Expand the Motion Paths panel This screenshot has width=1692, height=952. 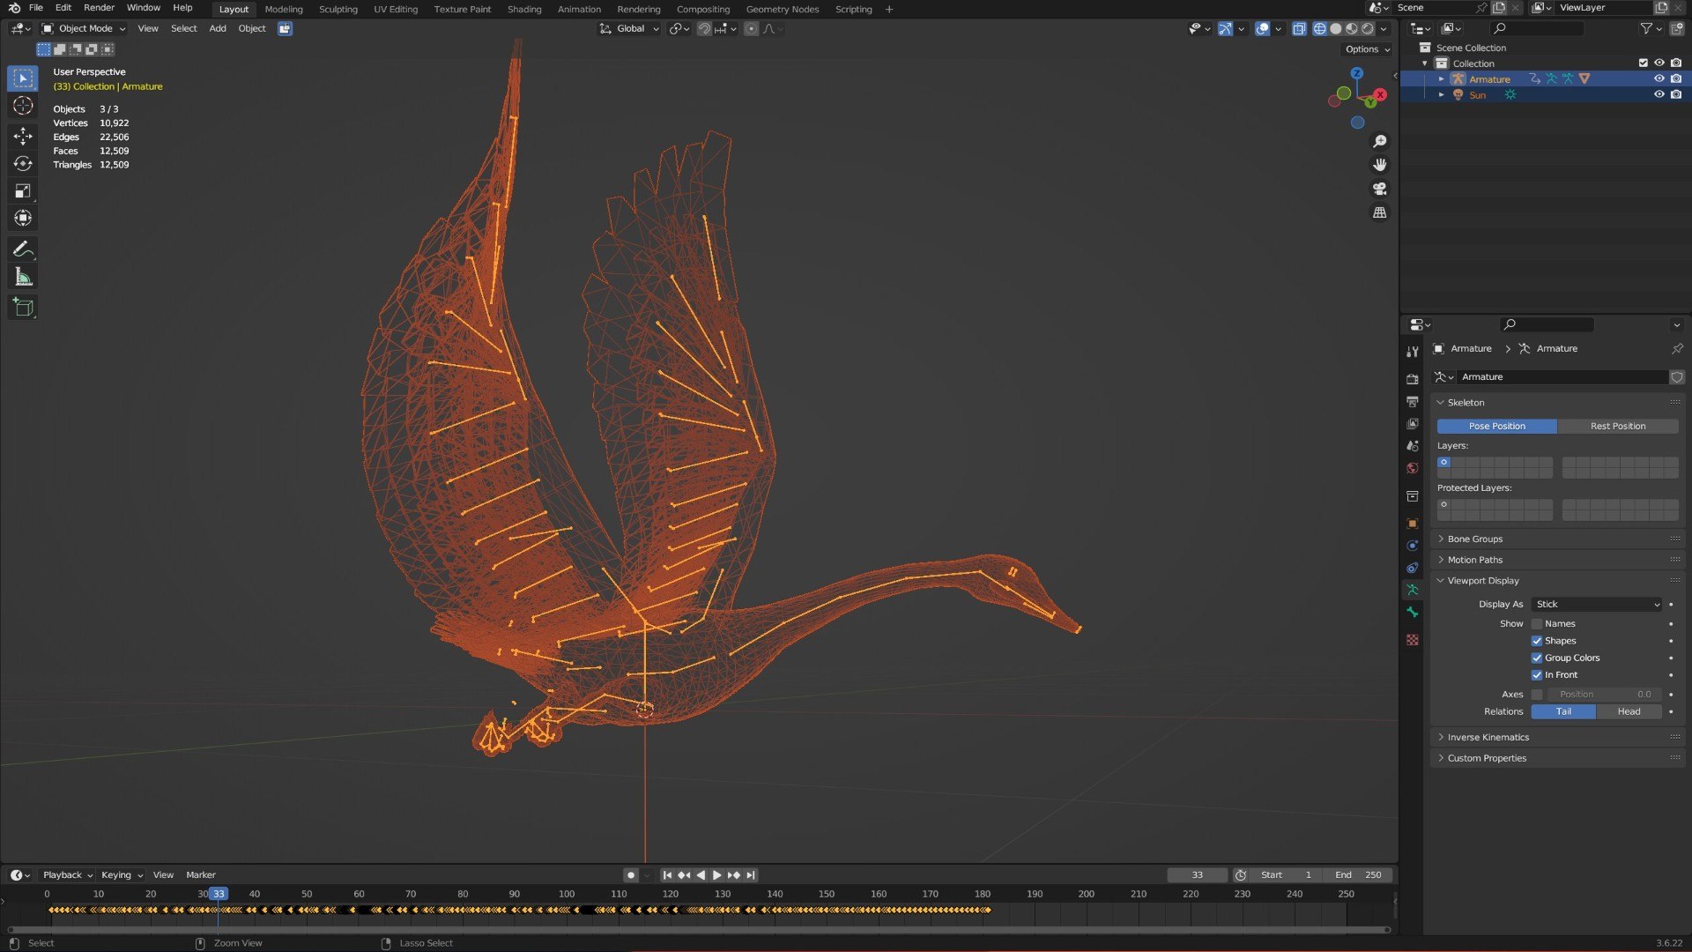[1558, 560]
